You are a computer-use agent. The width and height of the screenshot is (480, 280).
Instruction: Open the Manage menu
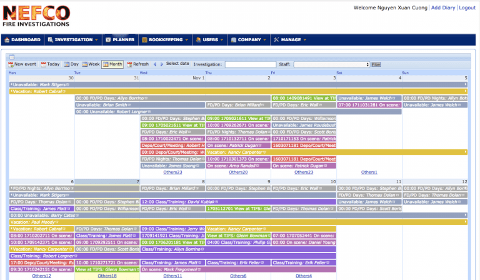tap(289, 40)
